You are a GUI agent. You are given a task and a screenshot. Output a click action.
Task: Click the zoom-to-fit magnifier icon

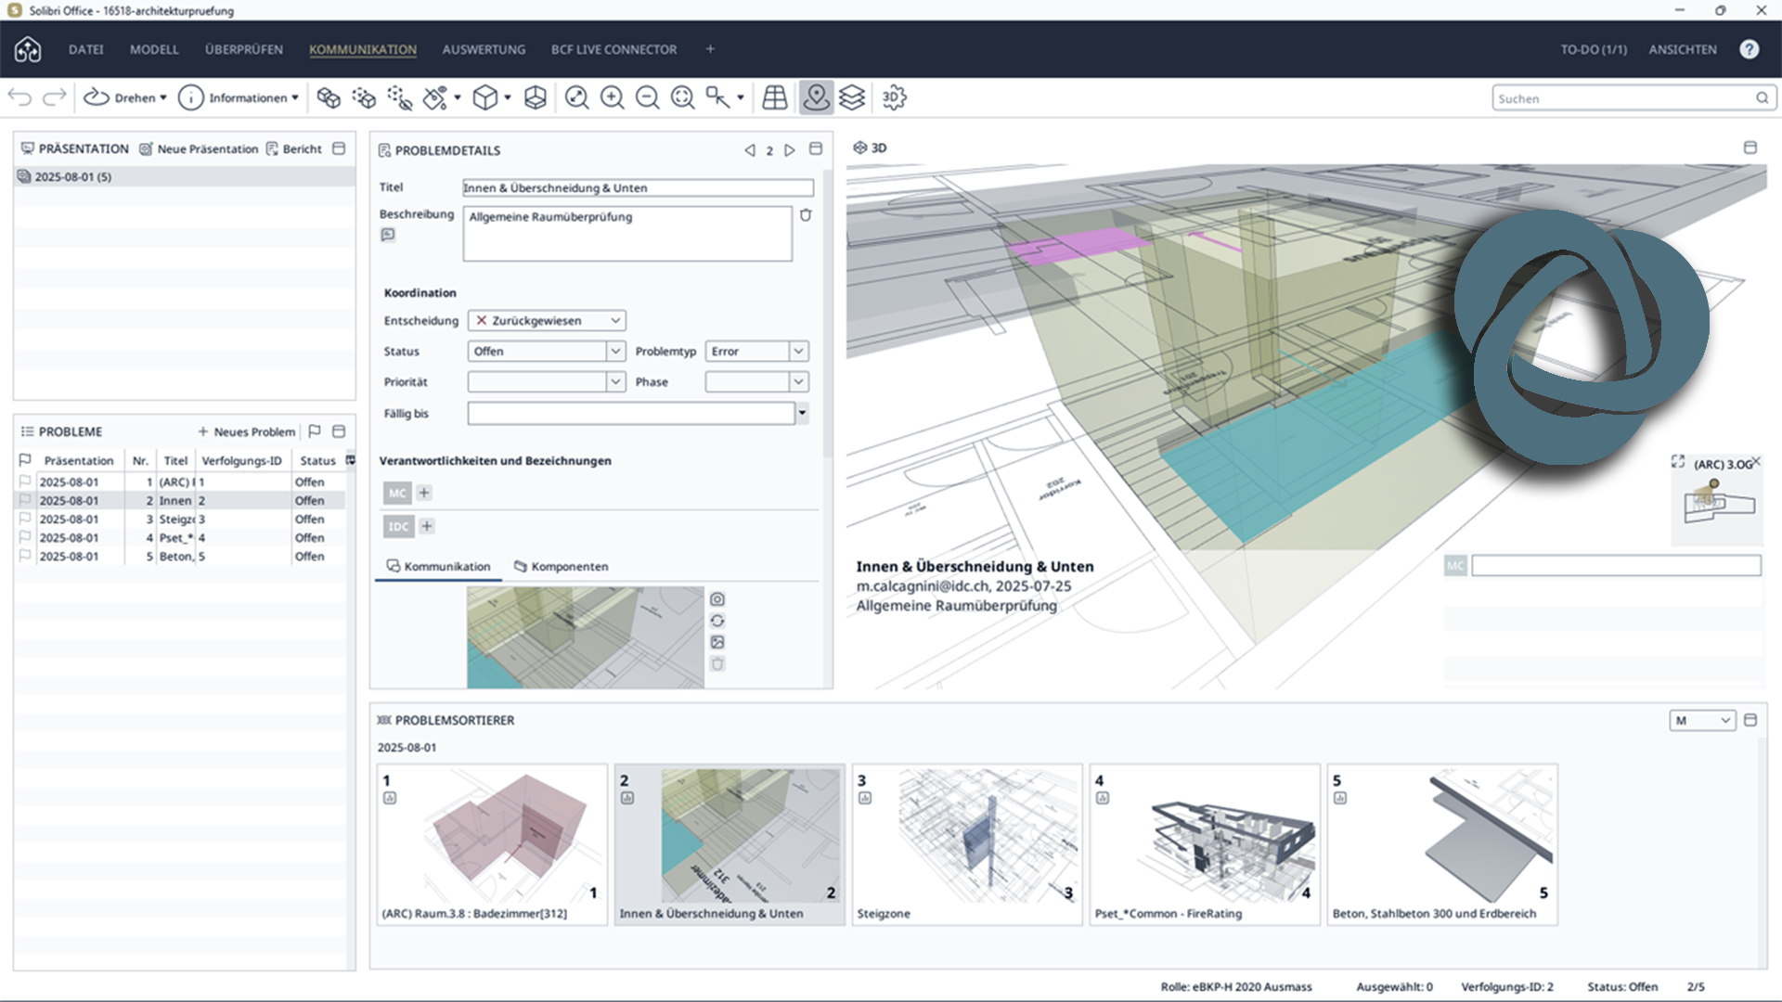(x=576, y=97)
